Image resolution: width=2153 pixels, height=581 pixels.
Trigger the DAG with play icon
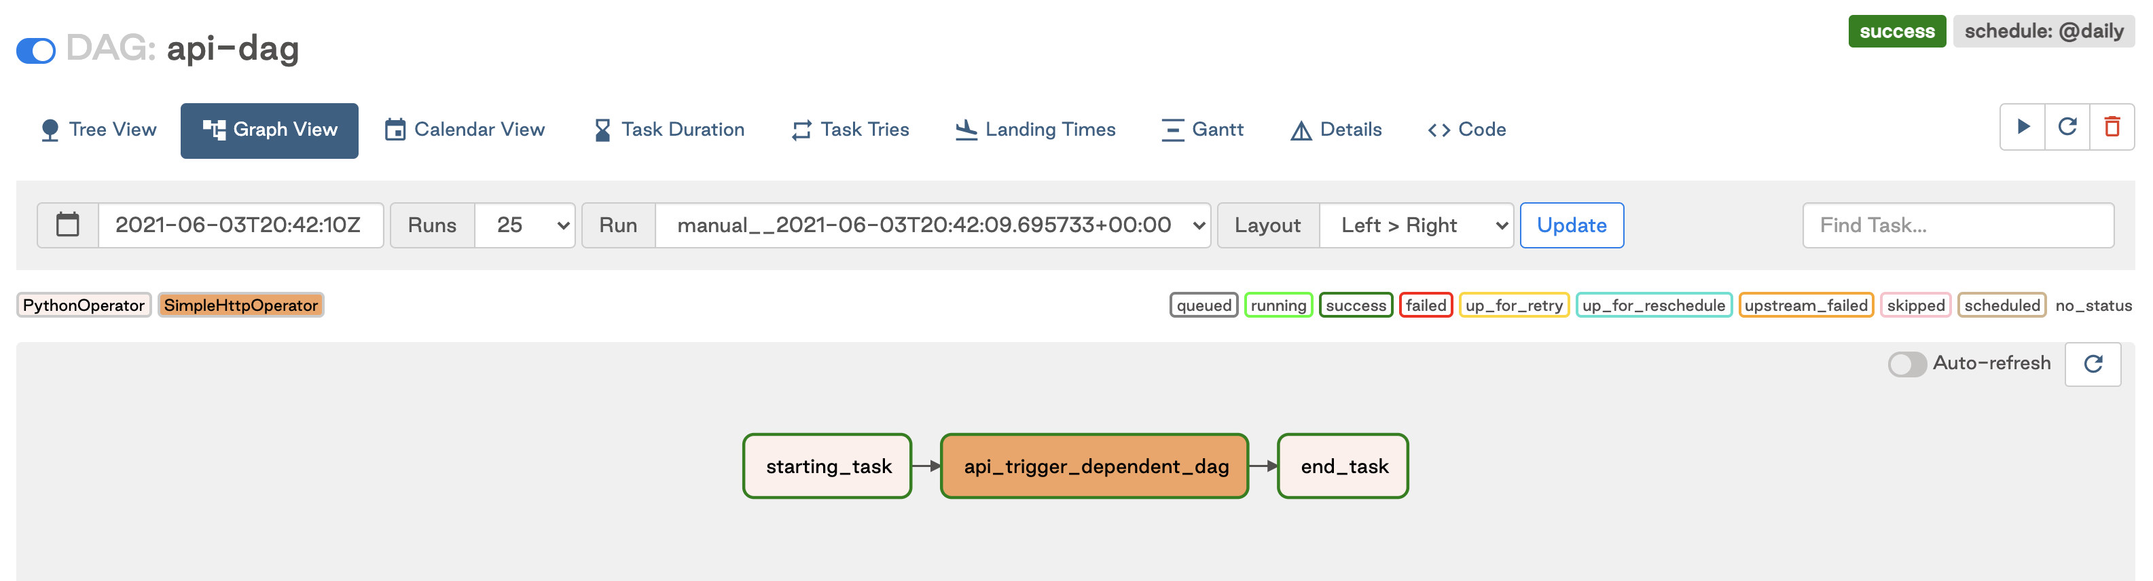(2023, 127)
